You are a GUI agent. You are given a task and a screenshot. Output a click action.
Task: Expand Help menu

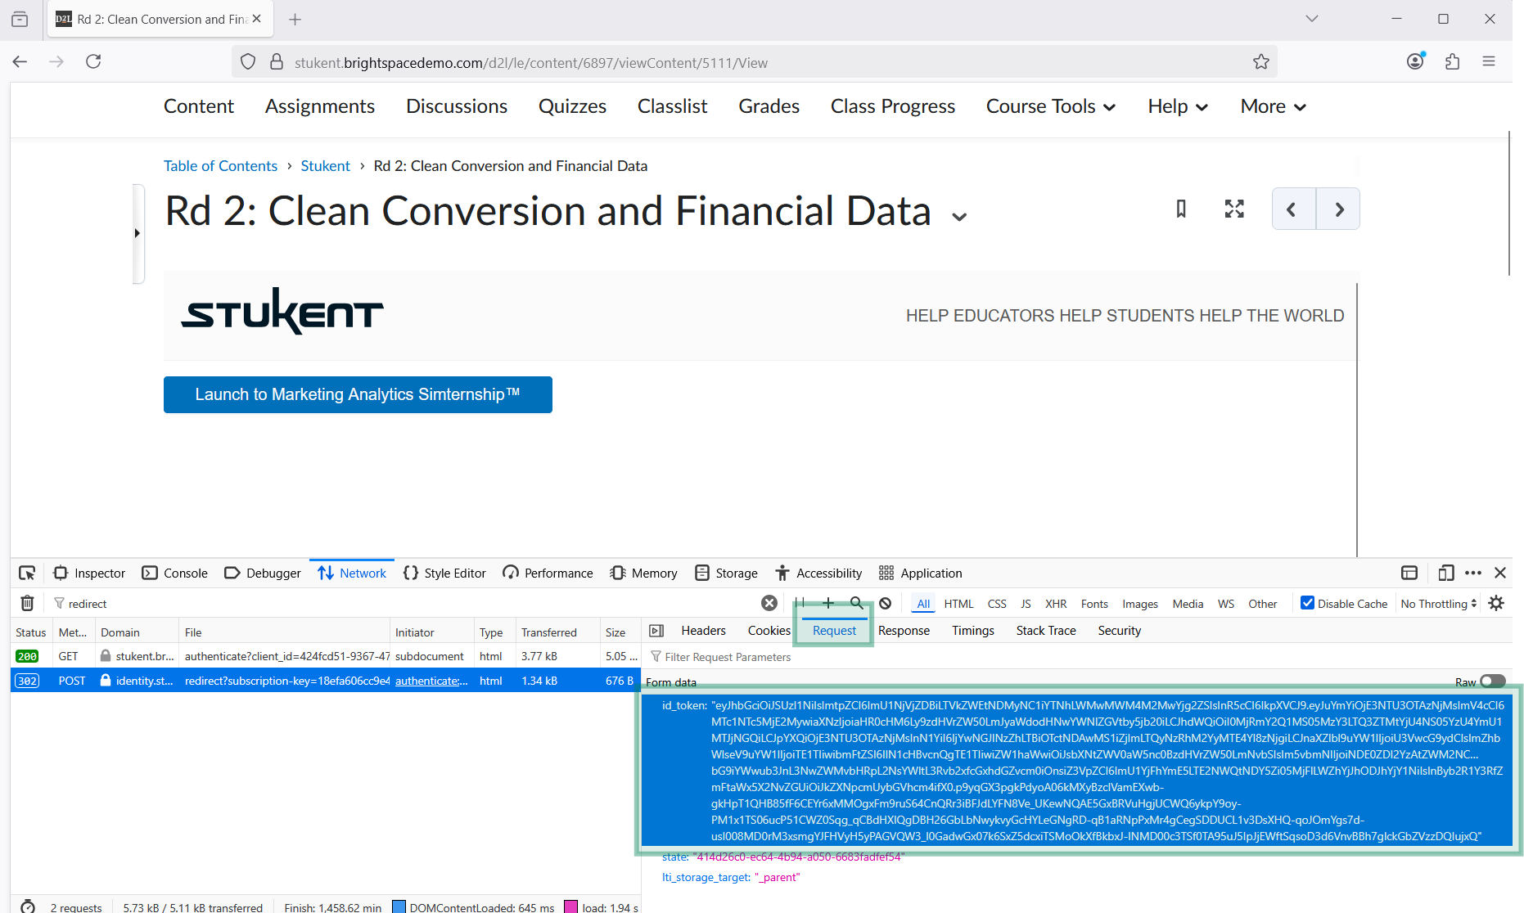tap(1178, 106)
